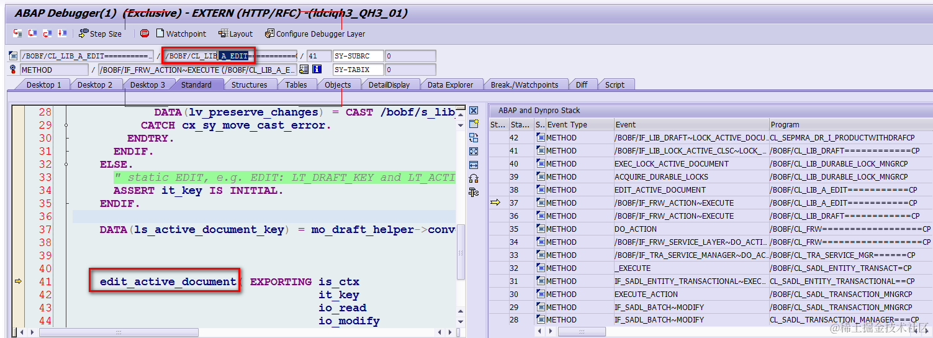Screen dimensions: 933x338
Task: Click the Swap Tool icon in the strip beside the editor
Action: click(x=474, y=138)
